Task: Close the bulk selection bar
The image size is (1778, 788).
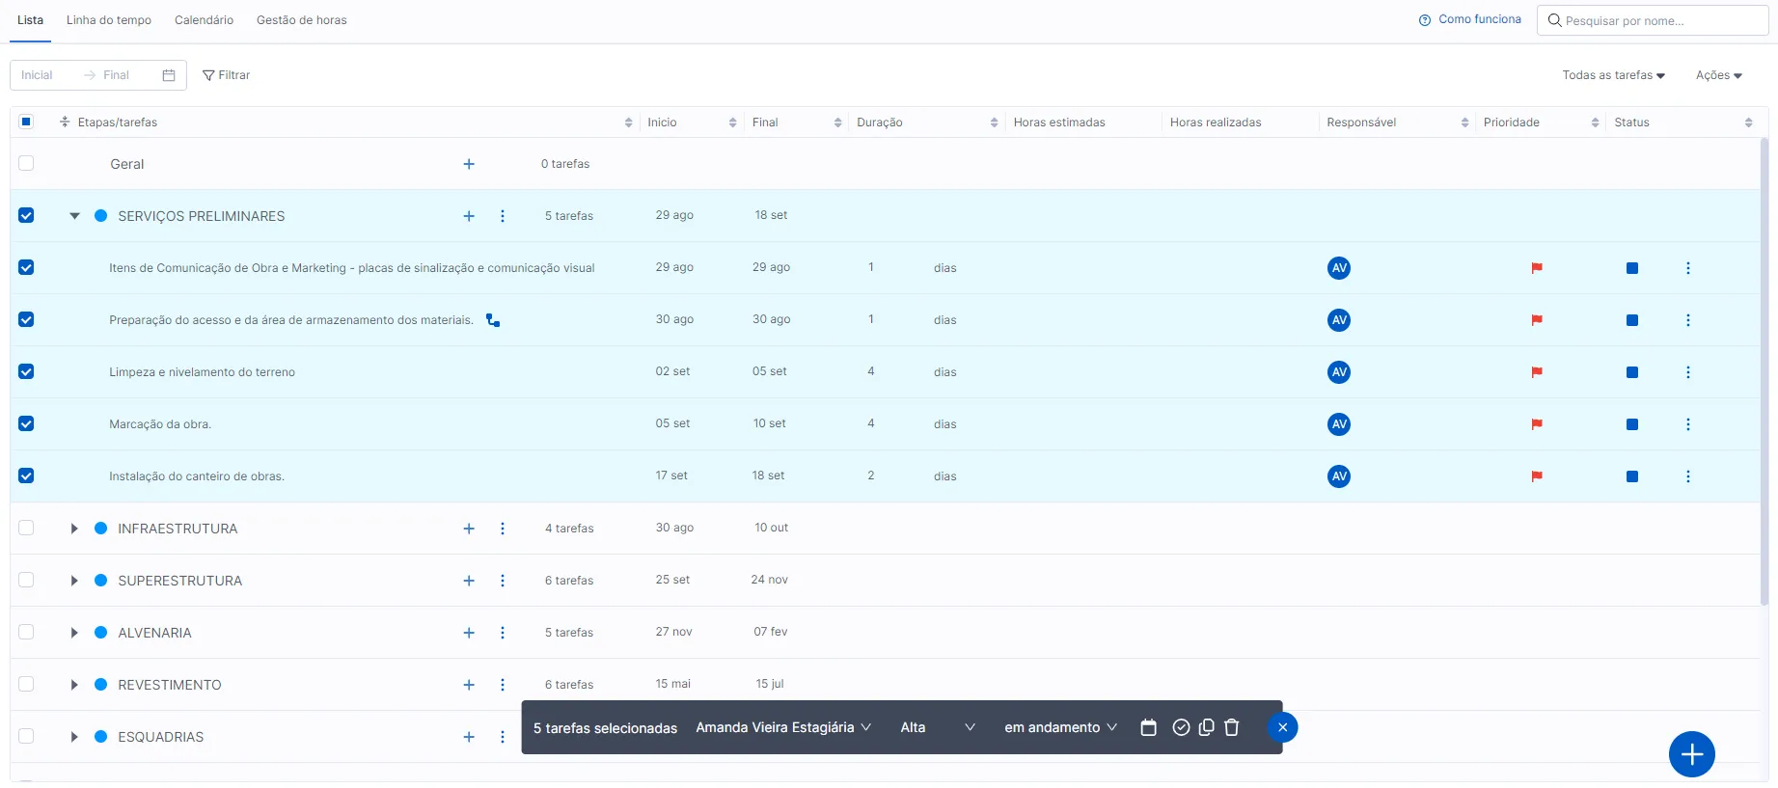Action: 1282,727
